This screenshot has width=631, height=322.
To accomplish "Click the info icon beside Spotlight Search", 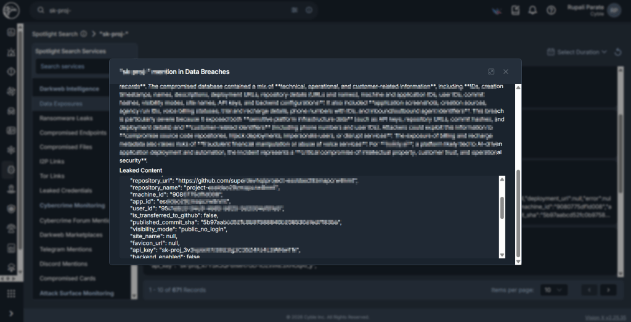I will [x=84, y=34].
